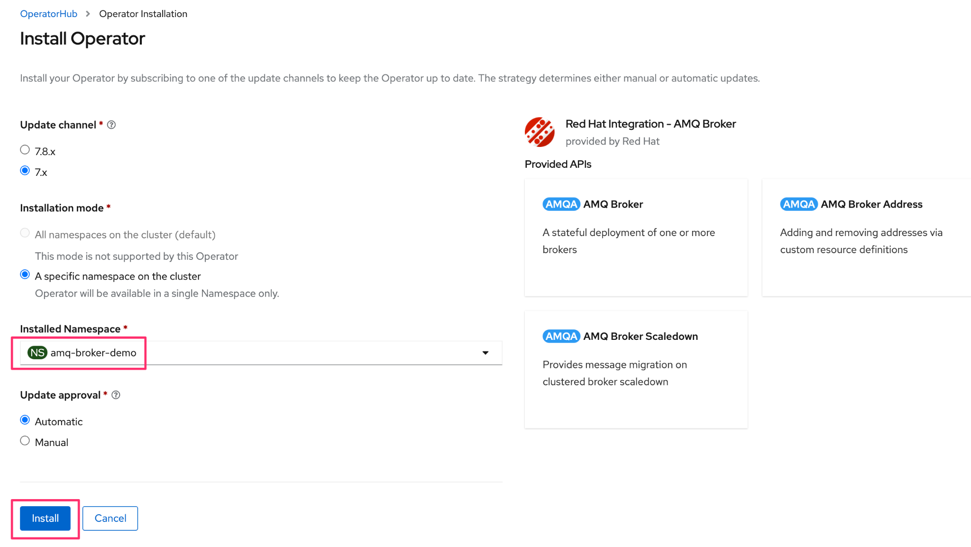The height and width of the screenshot is (547, 971).
Task: Select the 7.x update channel radio
Action: click(25, 171)
